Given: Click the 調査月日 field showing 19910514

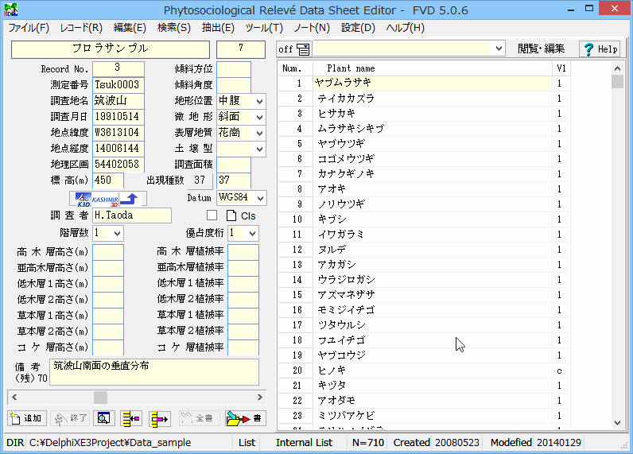Looking at the screenshot, I should point(118,117).
